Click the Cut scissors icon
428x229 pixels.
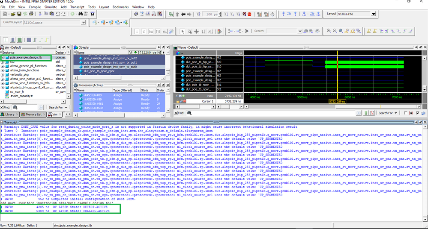click(40, 14)
